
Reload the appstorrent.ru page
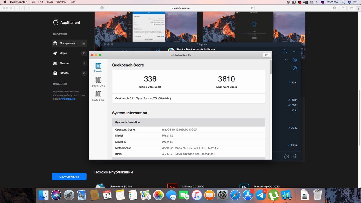pyautogui.click(x=252, y=8)
